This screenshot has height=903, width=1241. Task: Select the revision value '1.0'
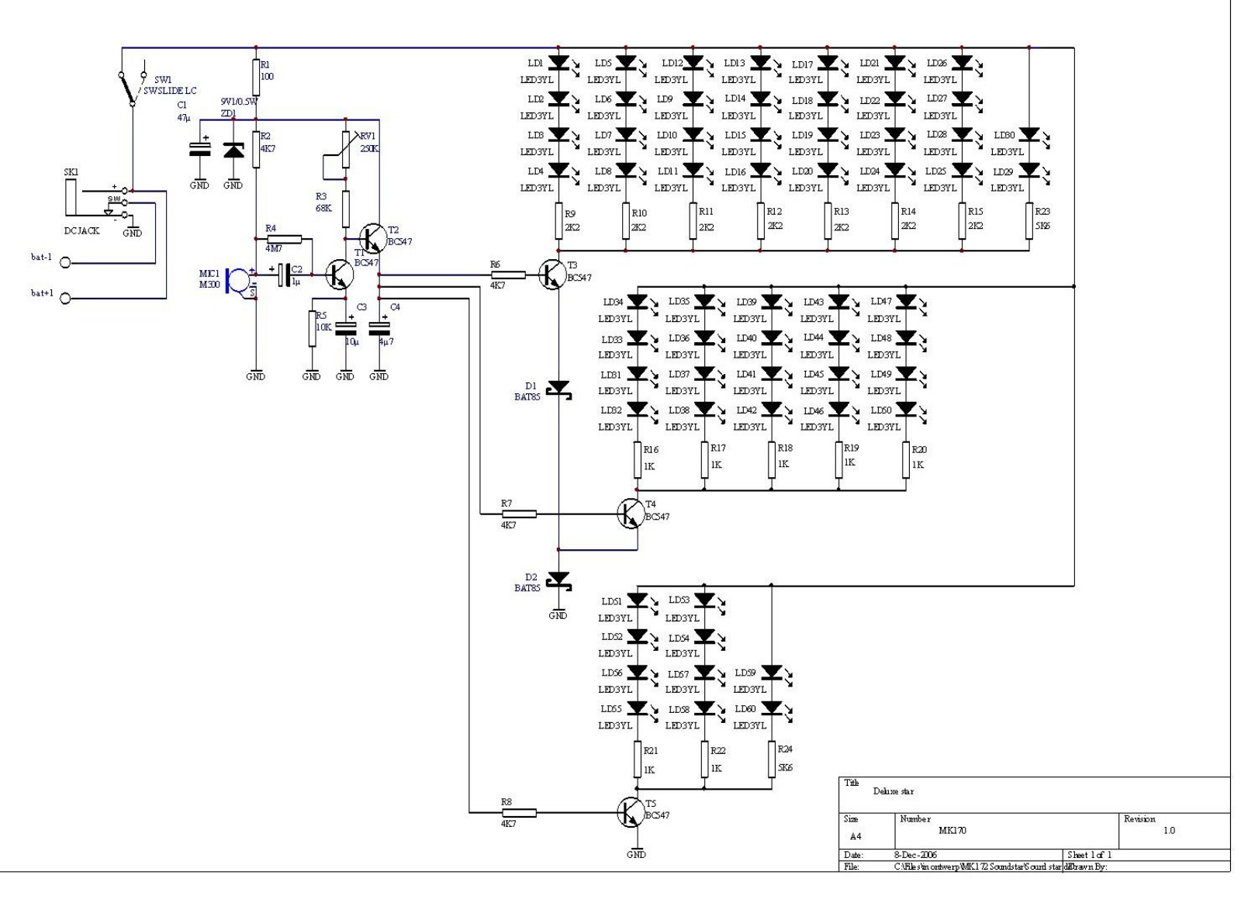[x=1169, y=830]
